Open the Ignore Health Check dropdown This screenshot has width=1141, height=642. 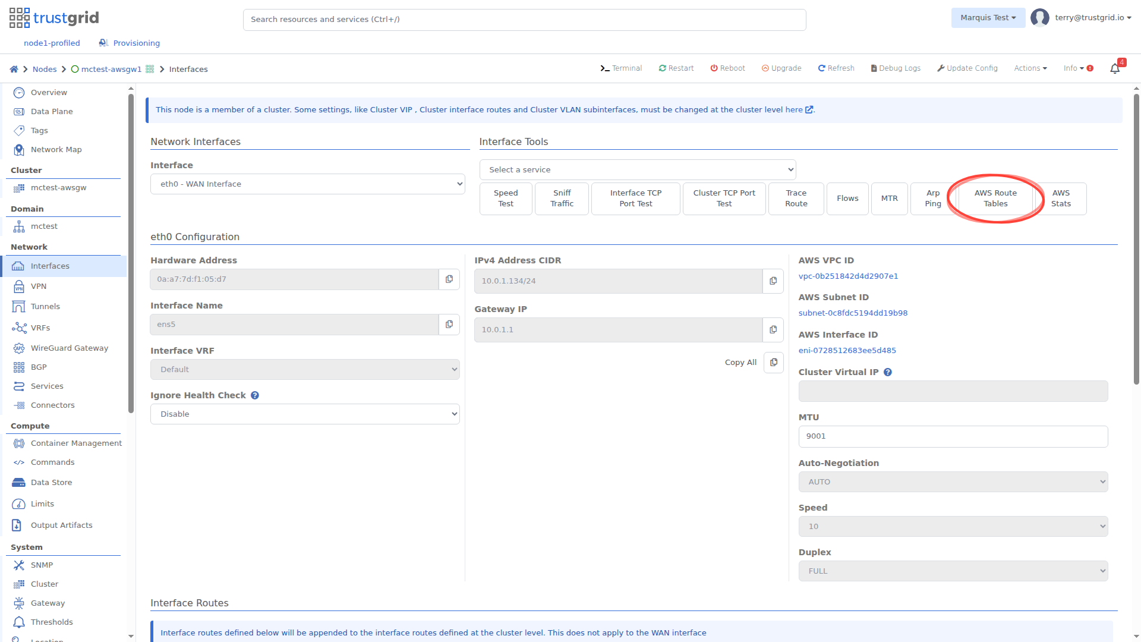tap(305, 414)
